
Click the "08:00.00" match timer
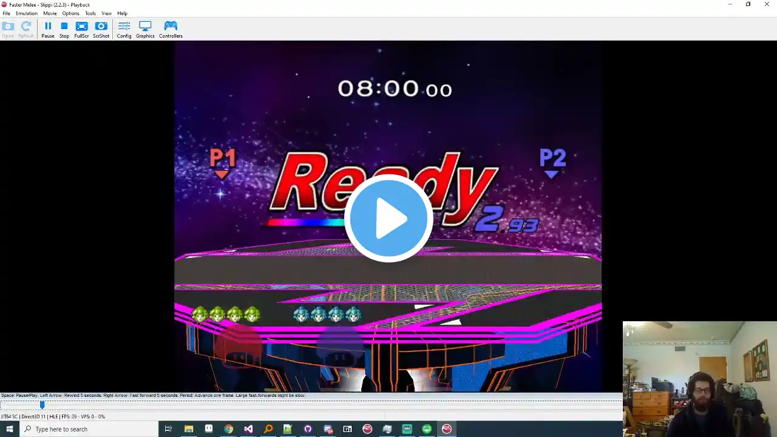[395, 89]
